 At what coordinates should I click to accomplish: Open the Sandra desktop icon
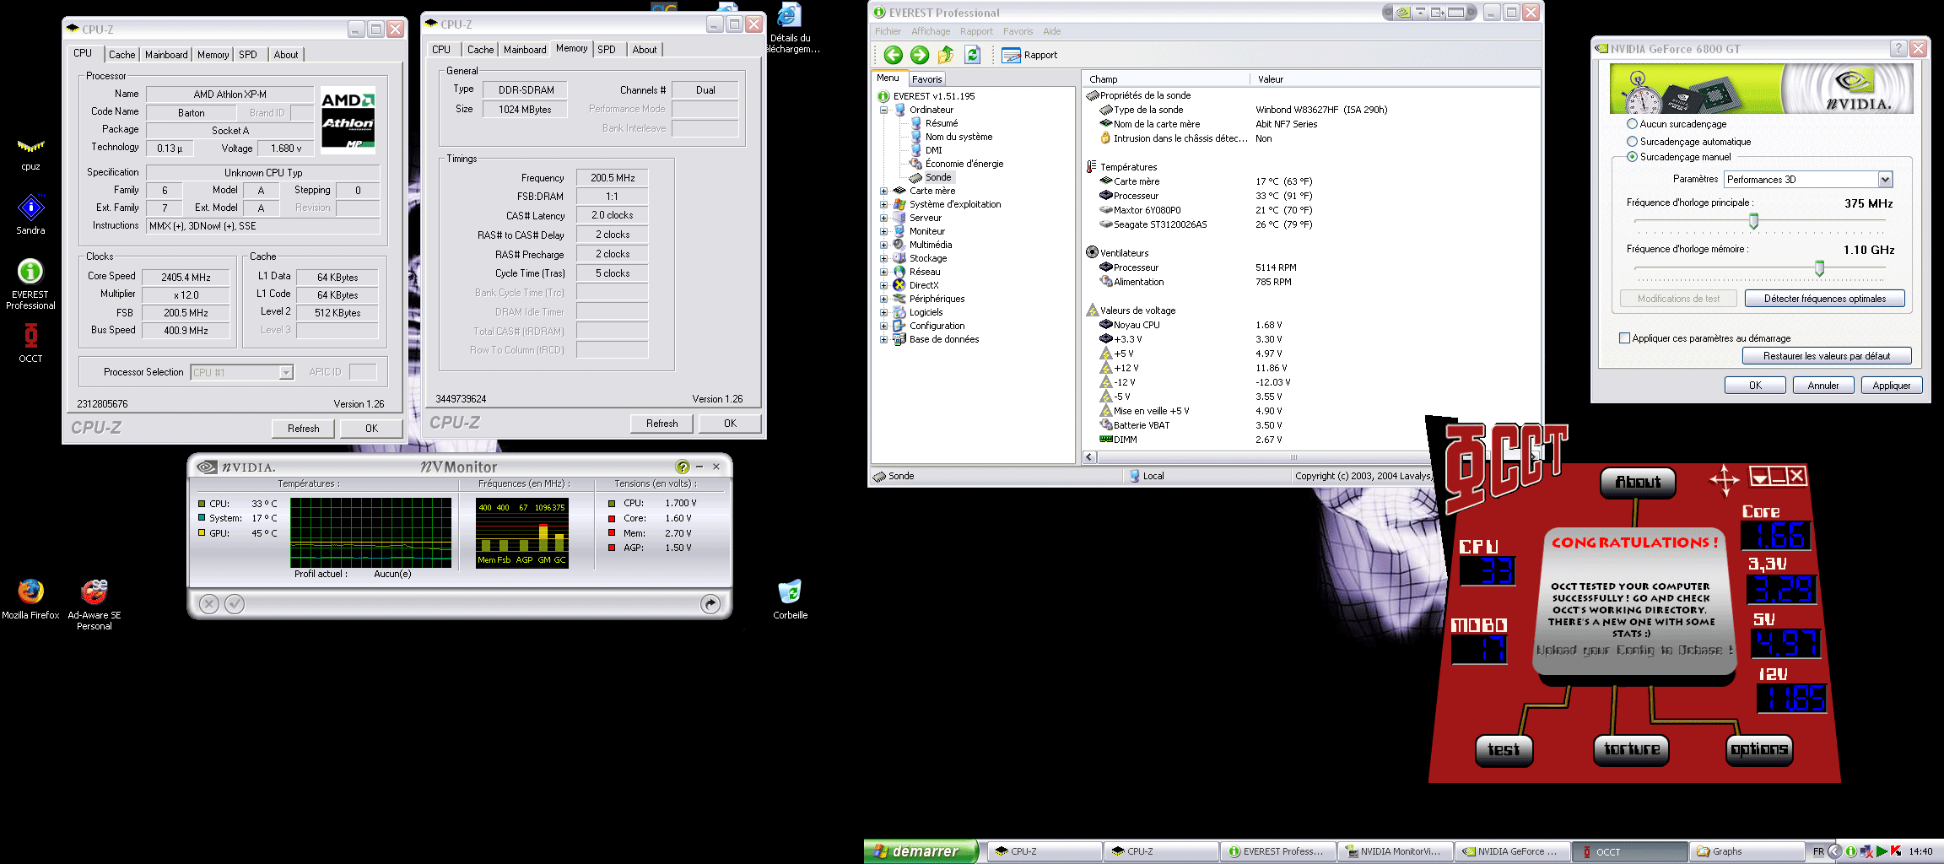[30, 208]
